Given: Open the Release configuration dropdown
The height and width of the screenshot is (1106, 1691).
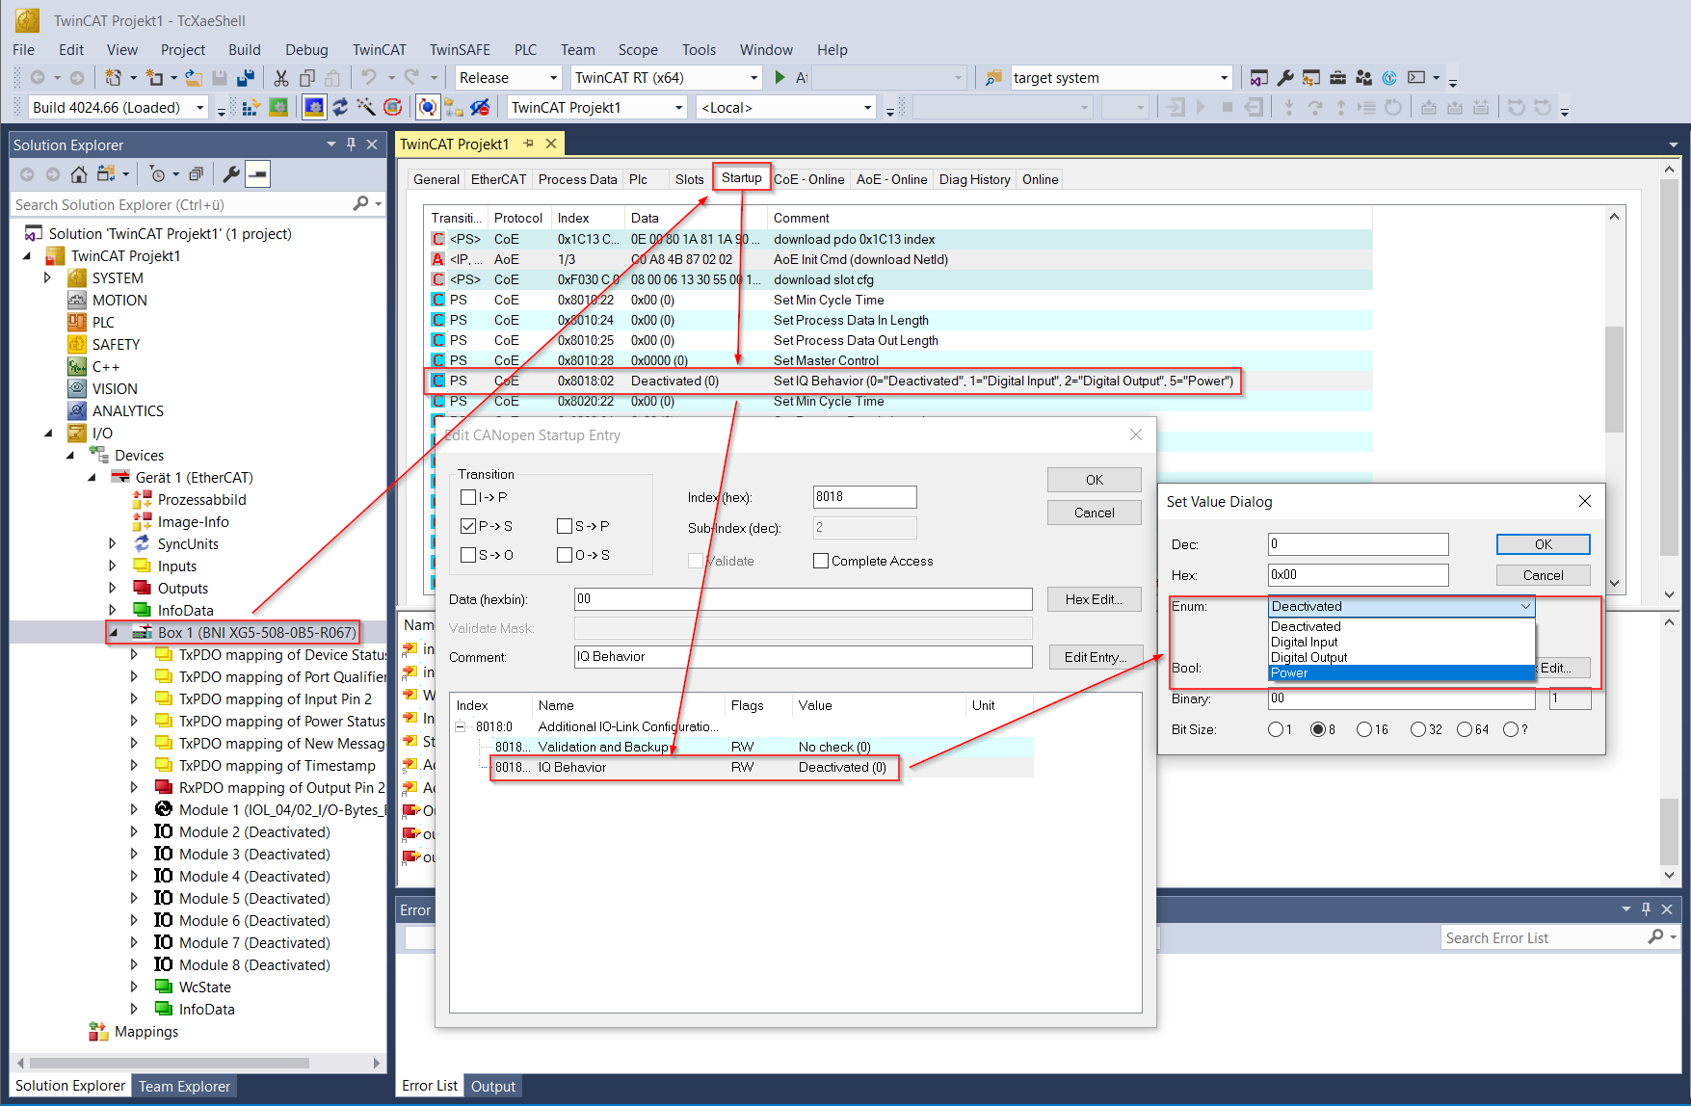Looking at the screenshot, I should coord(554,78).
